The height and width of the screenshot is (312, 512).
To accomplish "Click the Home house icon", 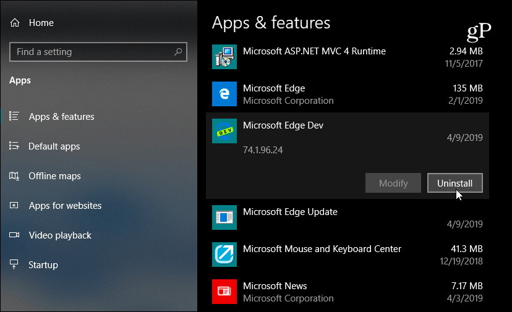I will (x=15, y=23).
